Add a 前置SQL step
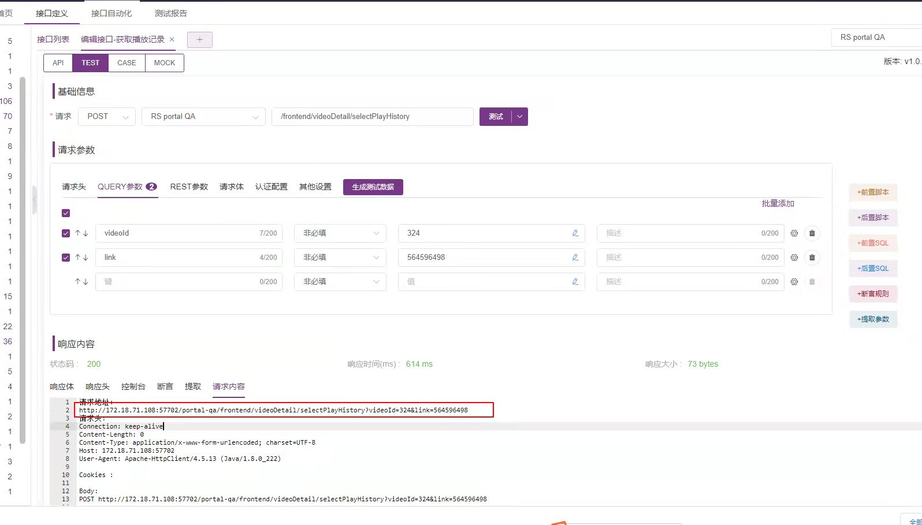The height and width of the screenshot is (525, 922). pos(873,243)
